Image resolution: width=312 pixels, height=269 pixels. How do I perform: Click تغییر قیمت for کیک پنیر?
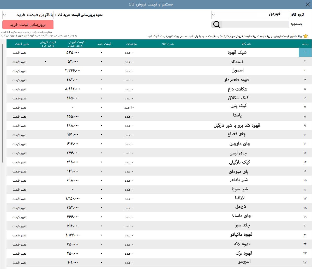click(x=20, y=108)
